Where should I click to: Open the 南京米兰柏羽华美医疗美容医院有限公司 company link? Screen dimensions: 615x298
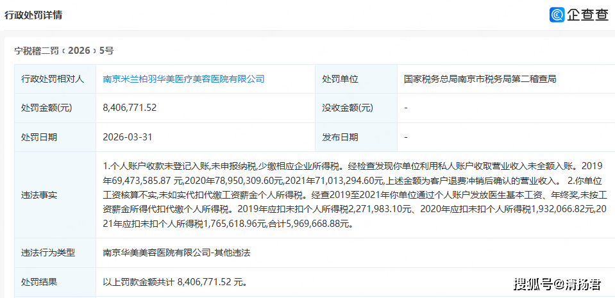tap(183, 79)
